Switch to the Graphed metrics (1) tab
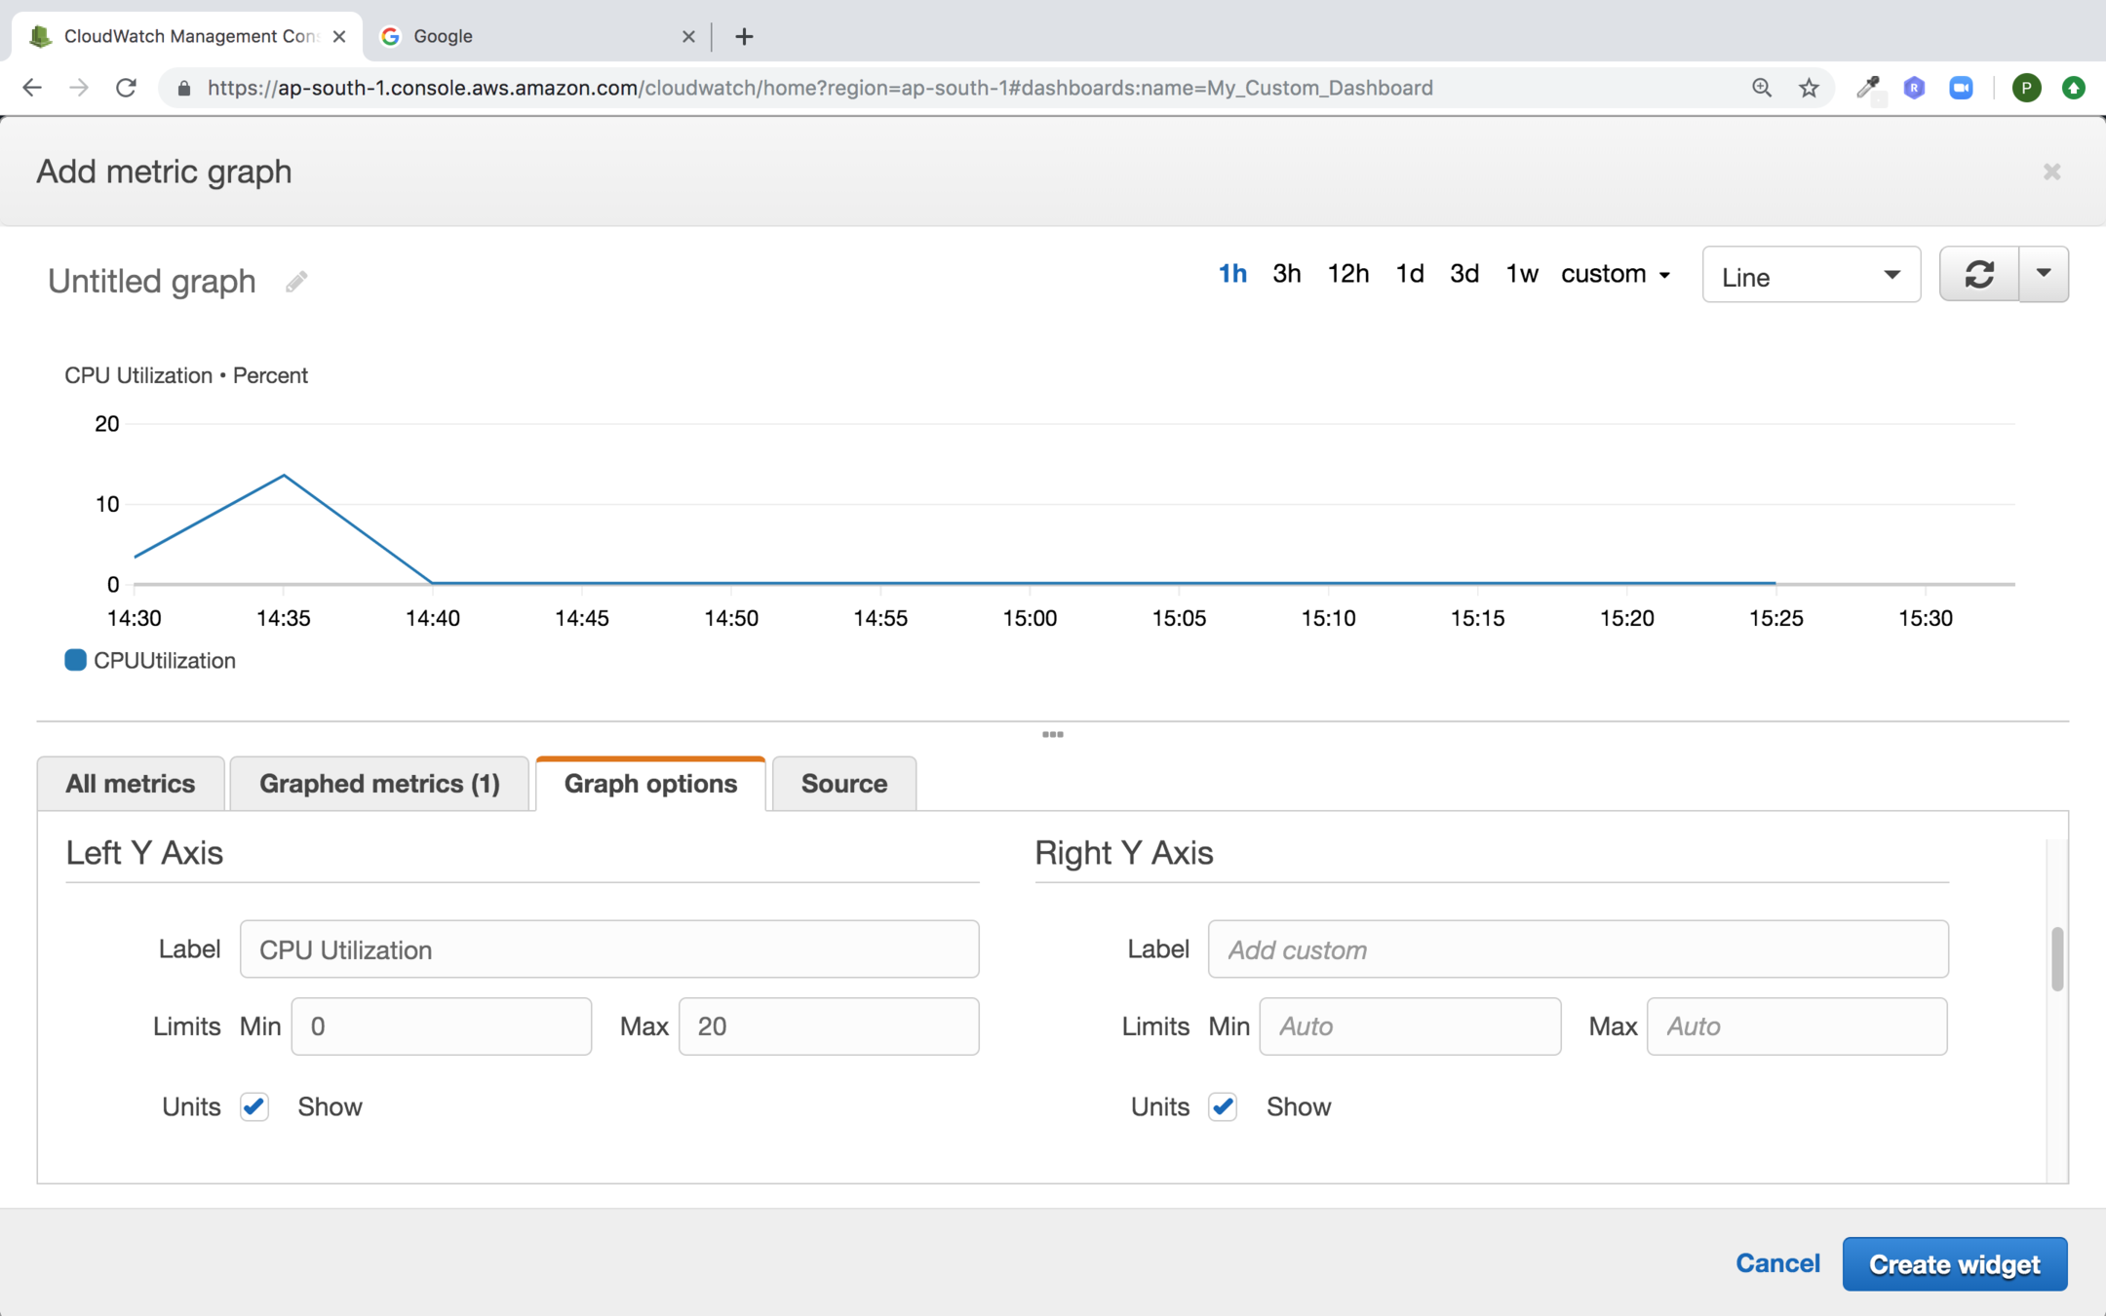The width and height of the screenshot is (2106, 1316). click(379, 784)
